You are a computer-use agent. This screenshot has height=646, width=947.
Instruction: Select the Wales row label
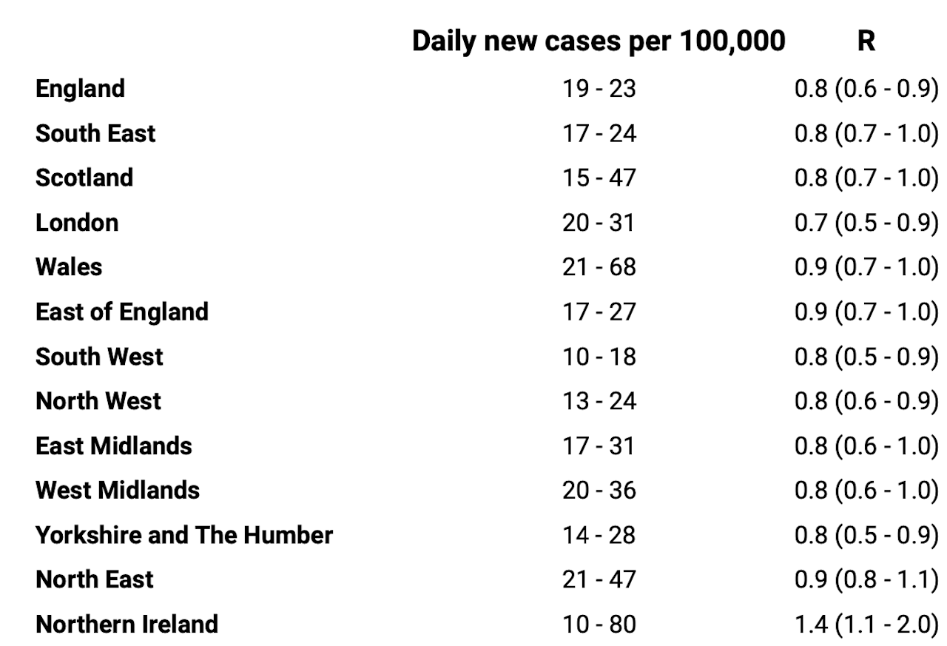tap(69, 267)
